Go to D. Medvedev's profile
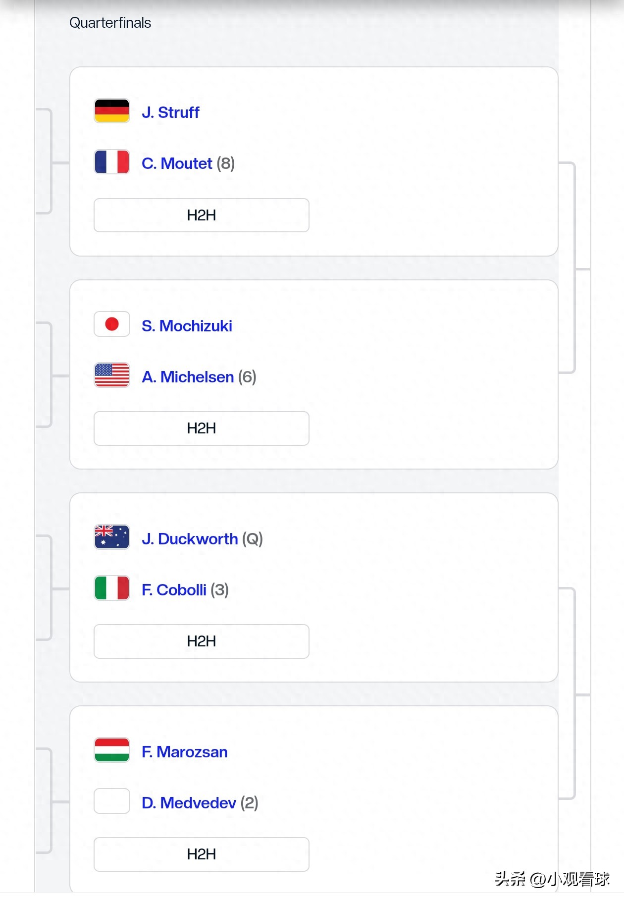This screenshot has width=624, height=901. [189, 803]
